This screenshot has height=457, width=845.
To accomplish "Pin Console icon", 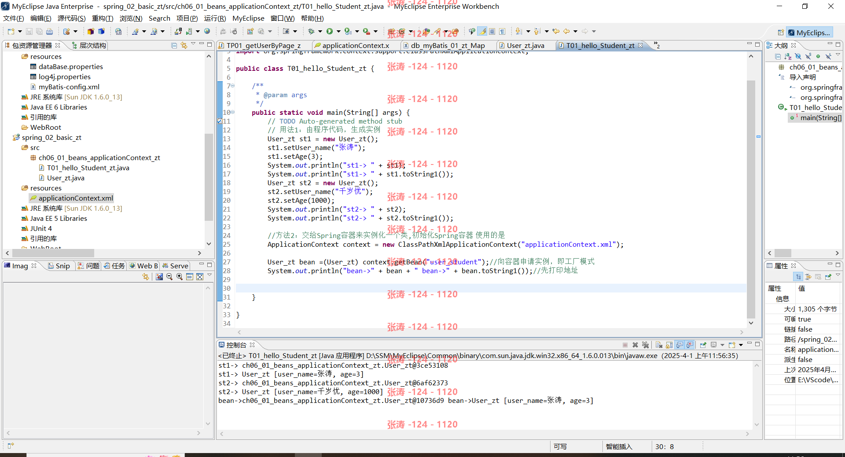I will tap(703, 345).
